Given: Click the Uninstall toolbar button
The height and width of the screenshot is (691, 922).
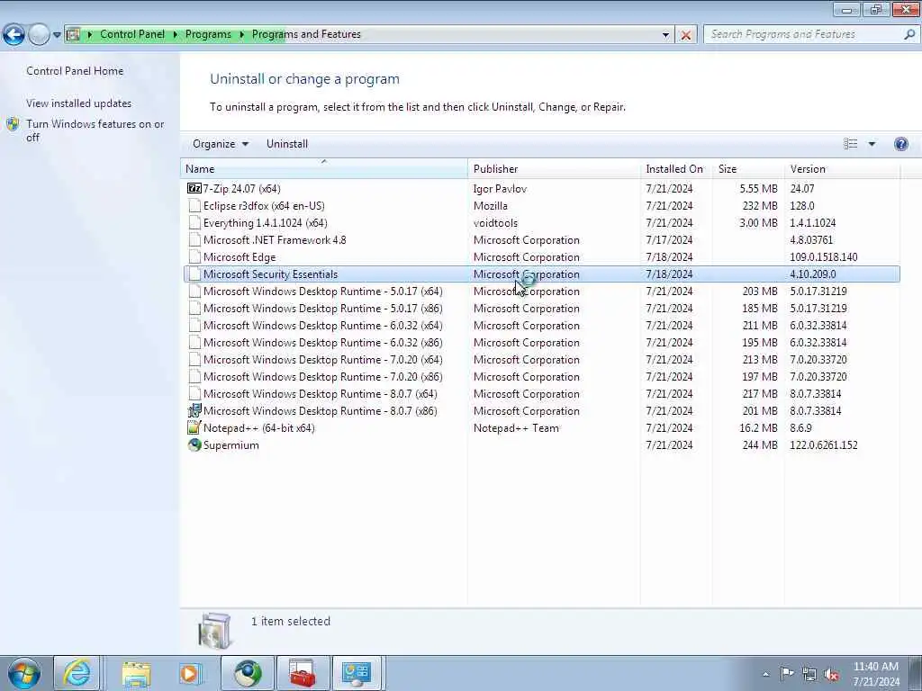Looking at the screenshot, I should (287, 144).
